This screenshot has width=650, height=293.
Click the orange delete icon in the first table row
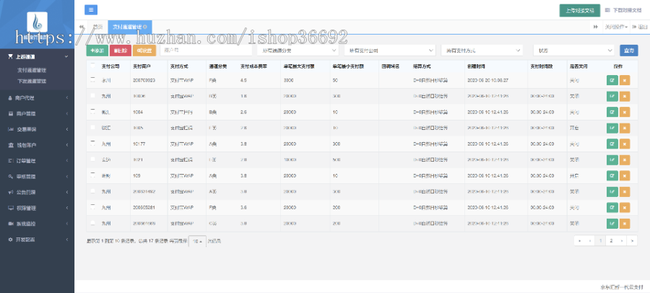(625, 80)
